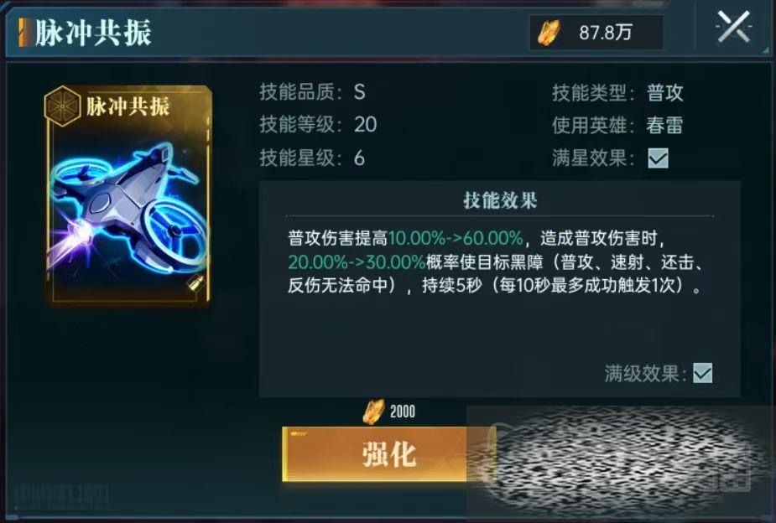Click the 技能星级 6 value
The height and width of the screenshot is (523, 776).
359,158
